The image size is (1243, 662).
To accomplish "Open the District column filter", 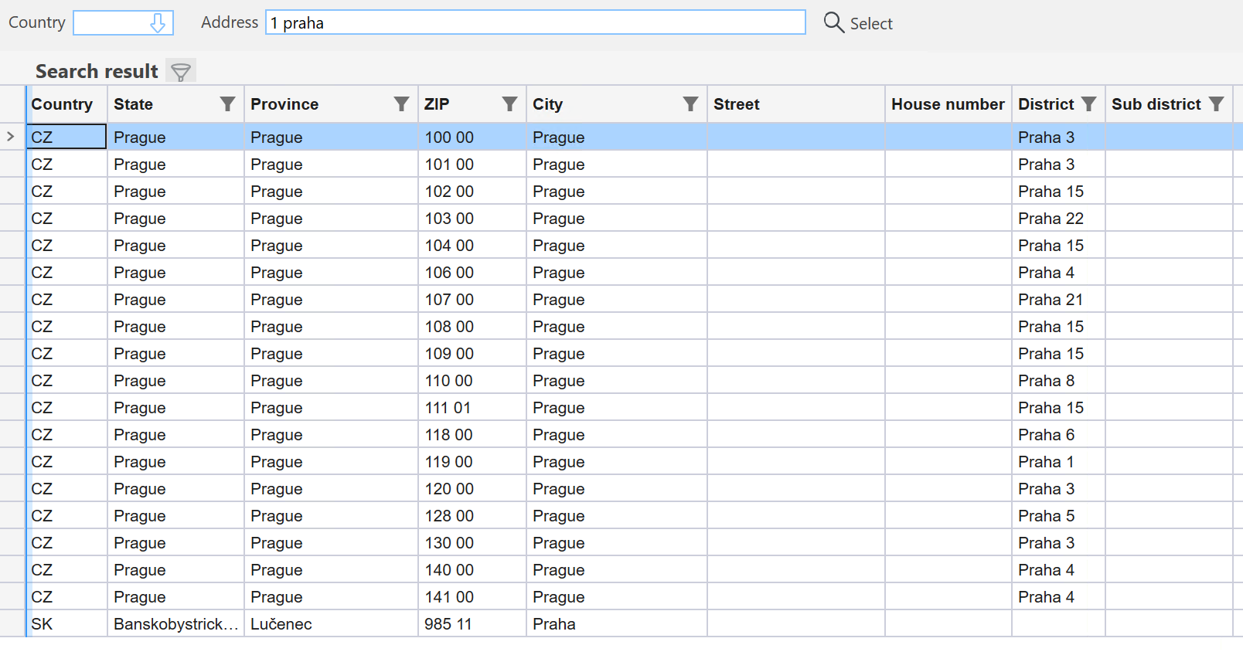I will point(1088,104).
